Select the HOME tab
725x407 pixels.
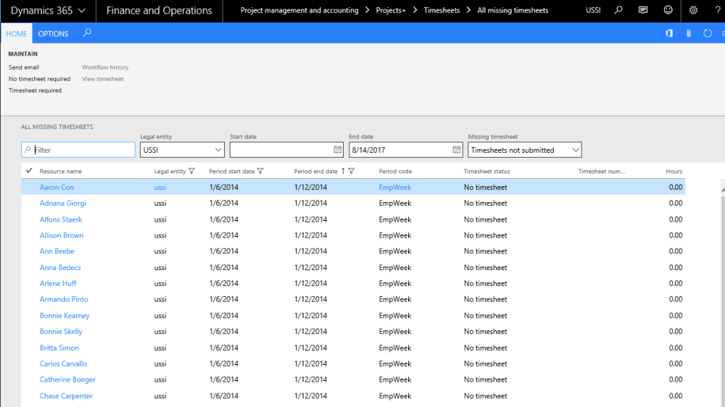(x=17, y=34)
